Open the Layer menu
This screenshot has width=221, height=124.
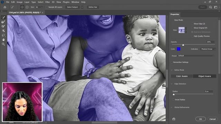pos(27,2)
